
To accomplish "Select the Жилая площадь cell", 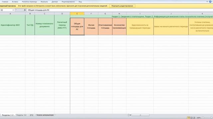I will pos(91,26).
